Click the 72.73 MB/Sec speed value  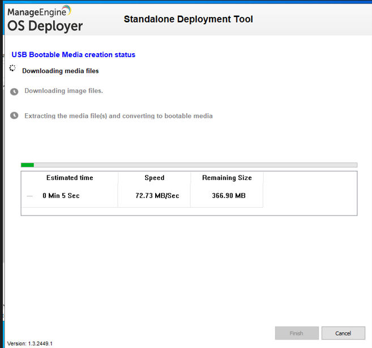157,196
